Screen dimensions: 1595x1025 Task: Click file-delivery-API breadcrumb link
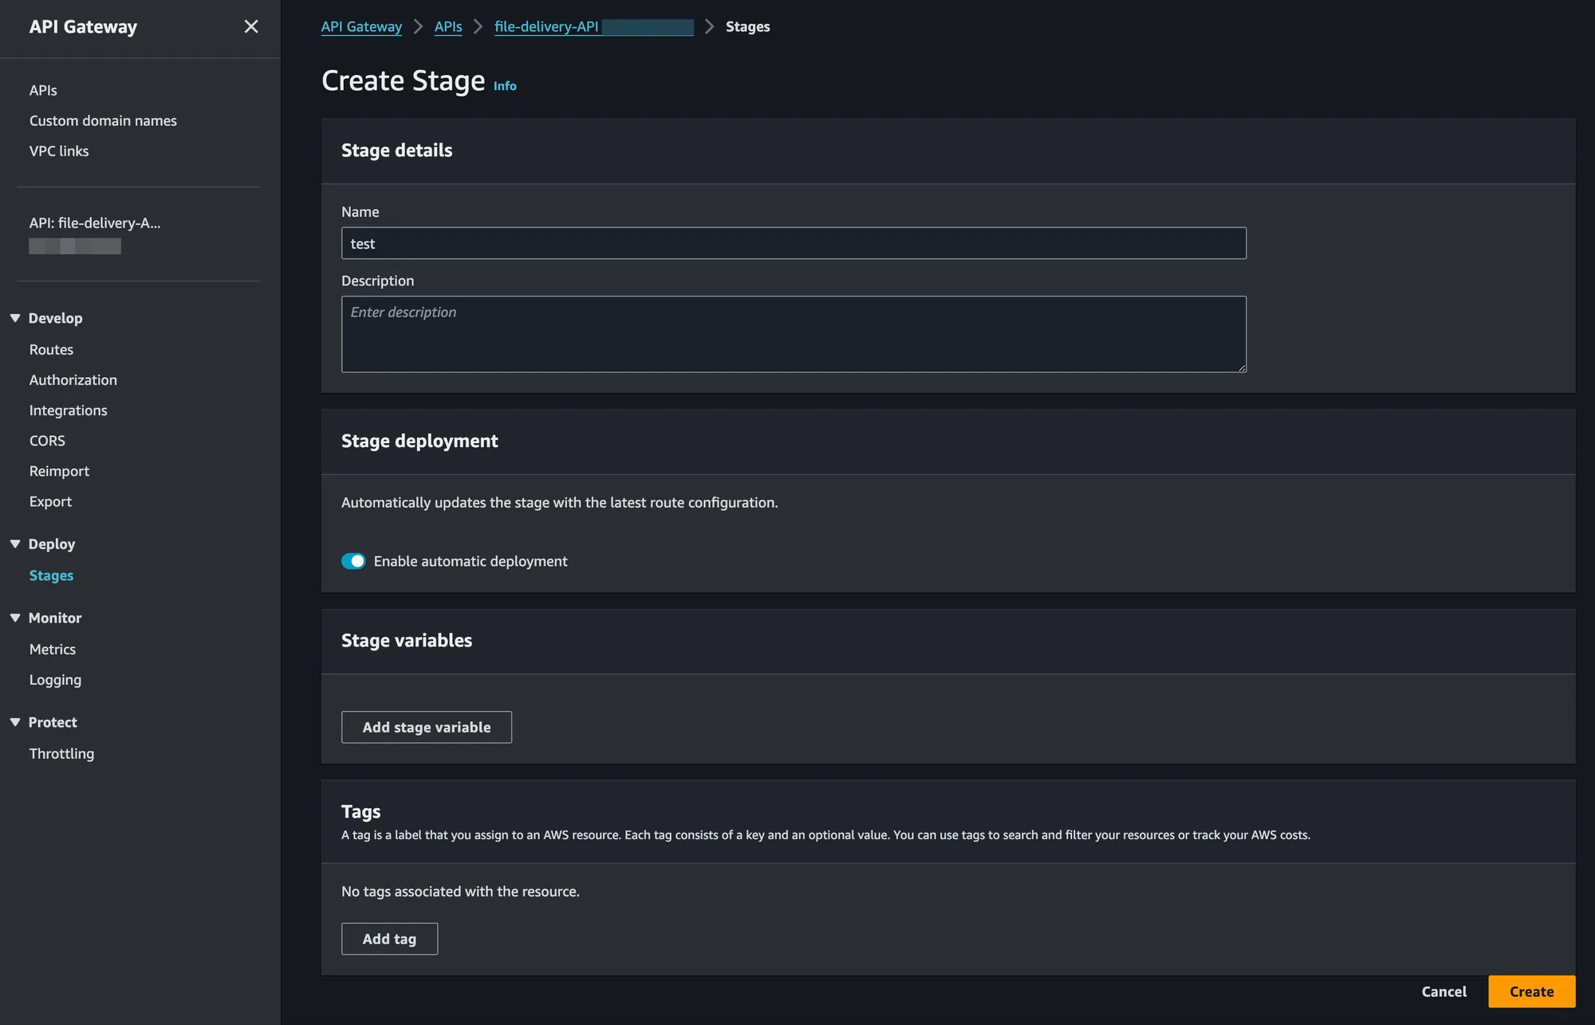pyautogui.click(x=593, y=26)
